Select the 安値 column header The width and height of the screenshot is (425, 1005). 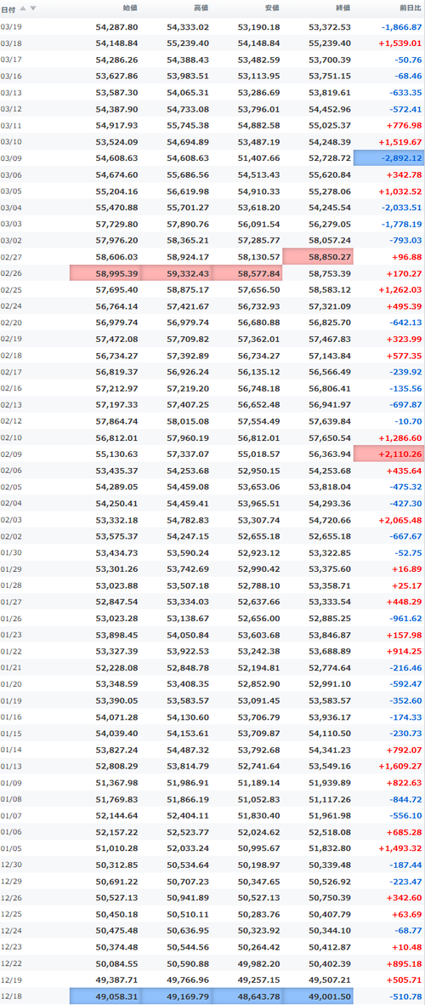[x=271, y=9]
